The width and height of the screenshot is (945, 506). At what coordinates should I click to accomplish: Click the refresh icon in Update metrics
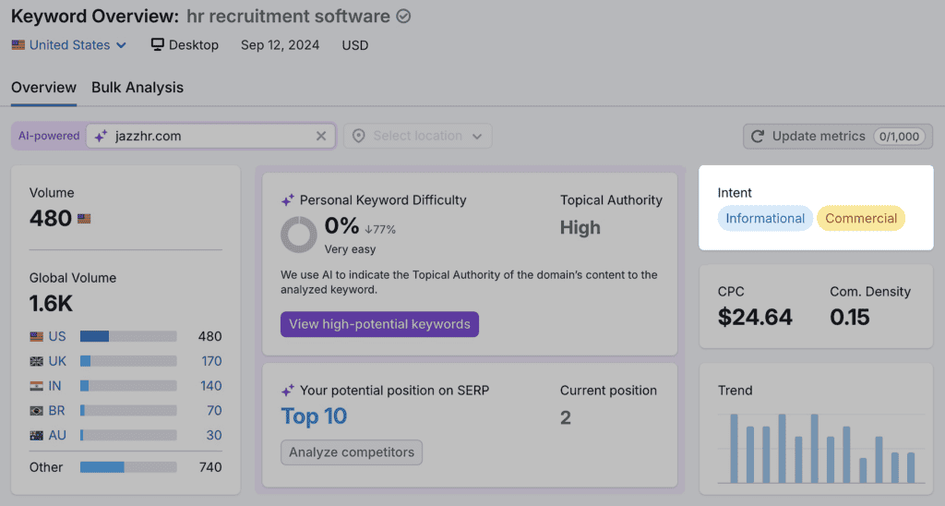point(758,136)
